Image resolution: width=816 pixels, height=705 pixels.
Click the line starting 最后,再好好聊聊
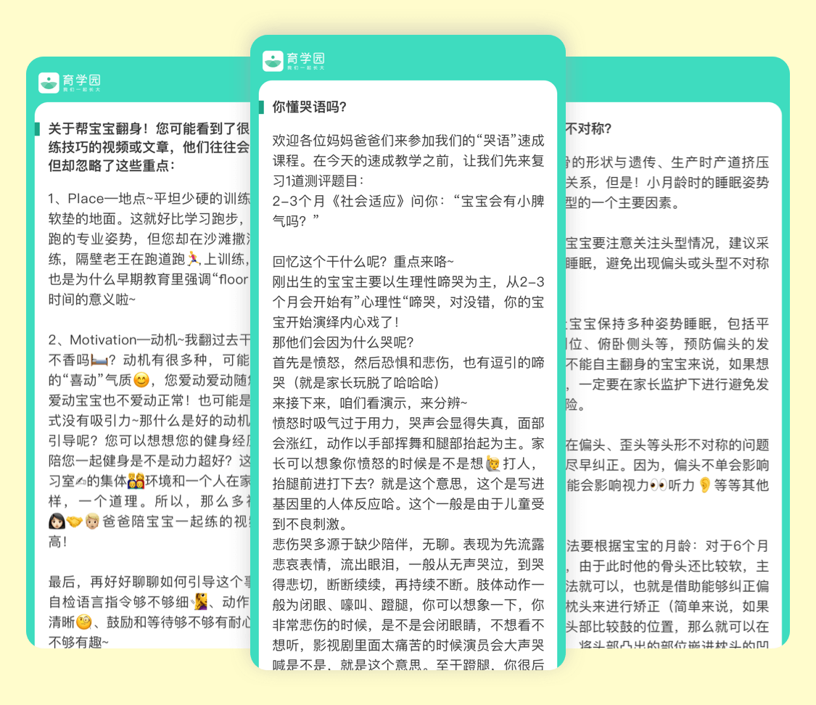coord(149,581)
